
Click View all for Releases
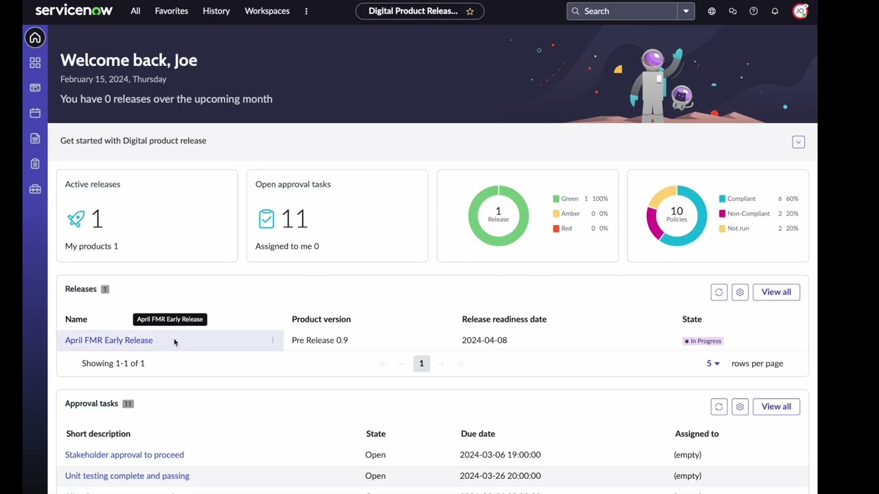pyautogui.click(x=776, y=292)
